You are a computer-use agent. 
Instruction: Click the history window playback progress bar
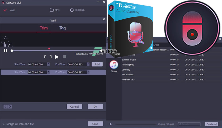pyautogui.click(x=136, y=124)
